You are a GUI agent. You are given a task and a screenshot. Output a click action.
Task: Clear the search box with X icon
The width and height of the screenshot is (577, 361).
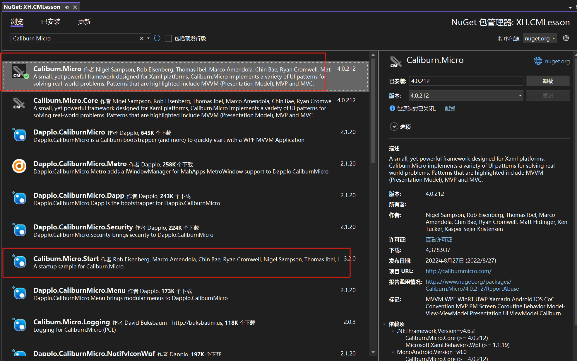pyautogui.click(x=142, y=38)
